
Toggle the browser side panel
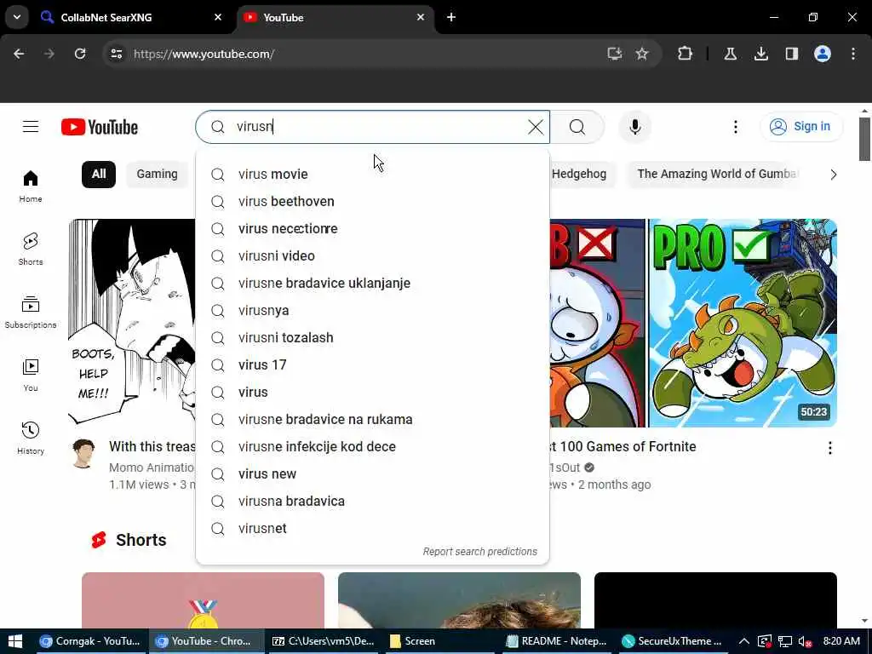[x=792, y=54]
